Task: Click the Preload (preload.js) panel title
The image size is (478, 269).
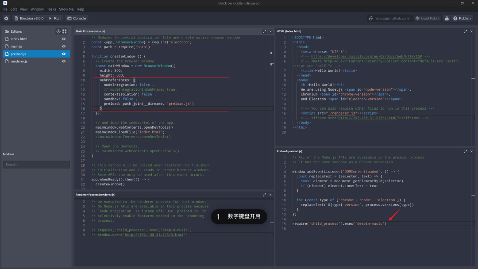Action: pos(289,151)
